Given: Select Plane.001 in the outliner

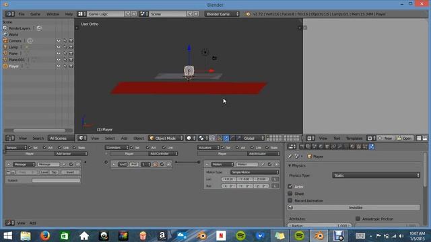Looking at the screenshot, I should point(16,60).
